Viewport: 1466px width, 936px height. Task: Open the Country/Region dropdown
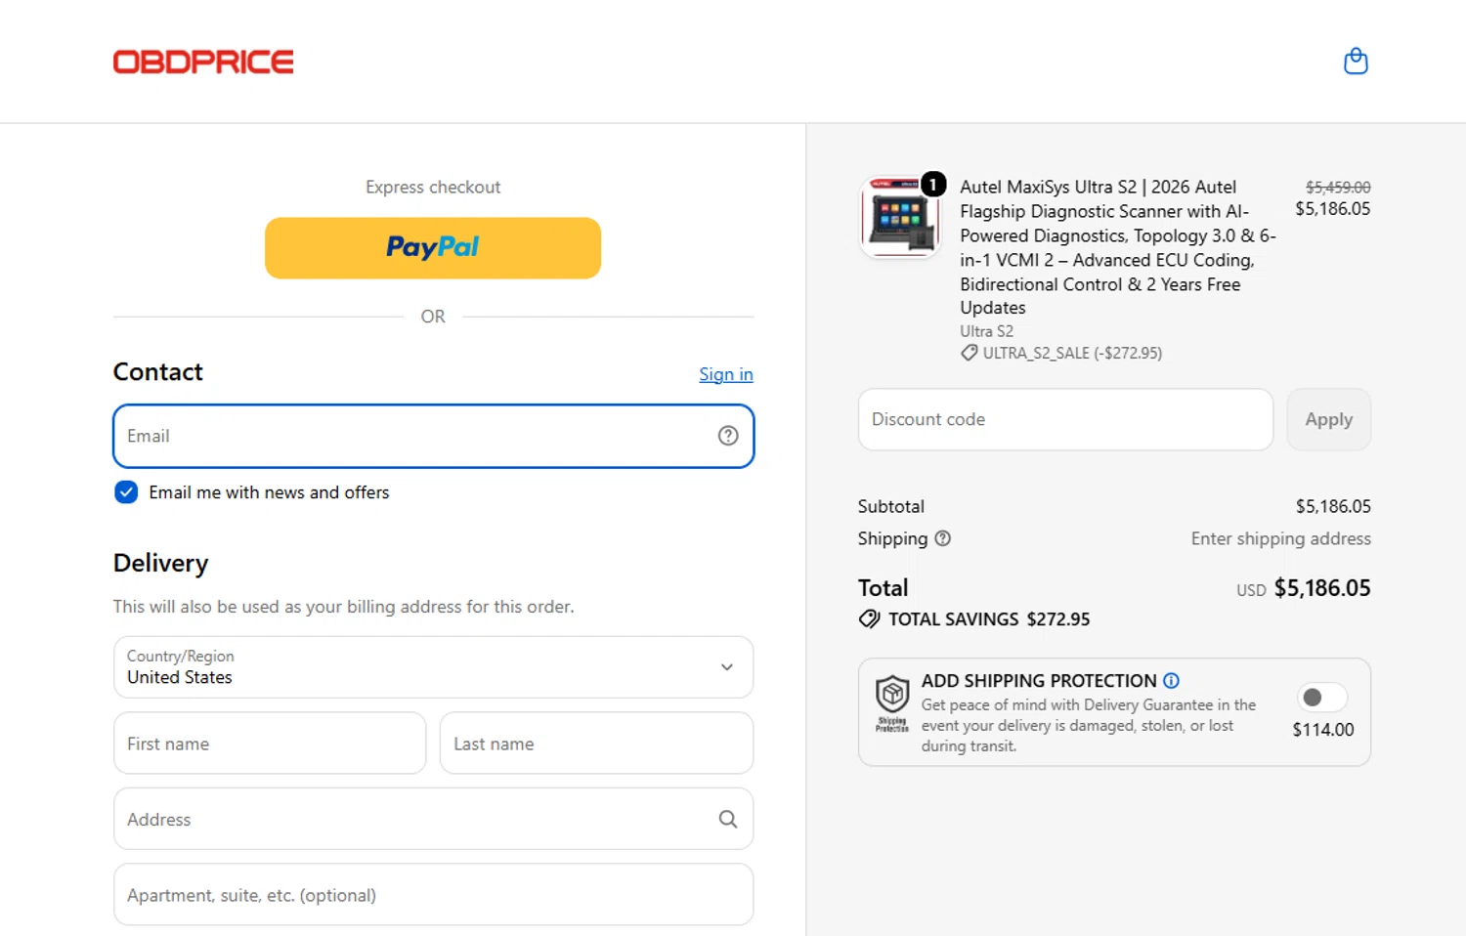tap(433, 667)
